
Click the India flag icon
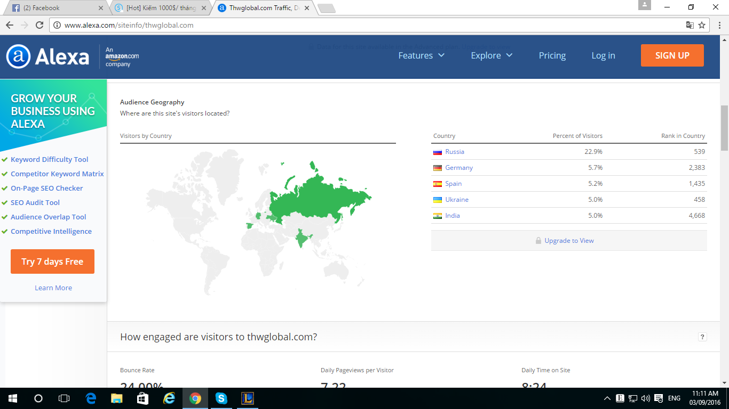coord(438,216)
